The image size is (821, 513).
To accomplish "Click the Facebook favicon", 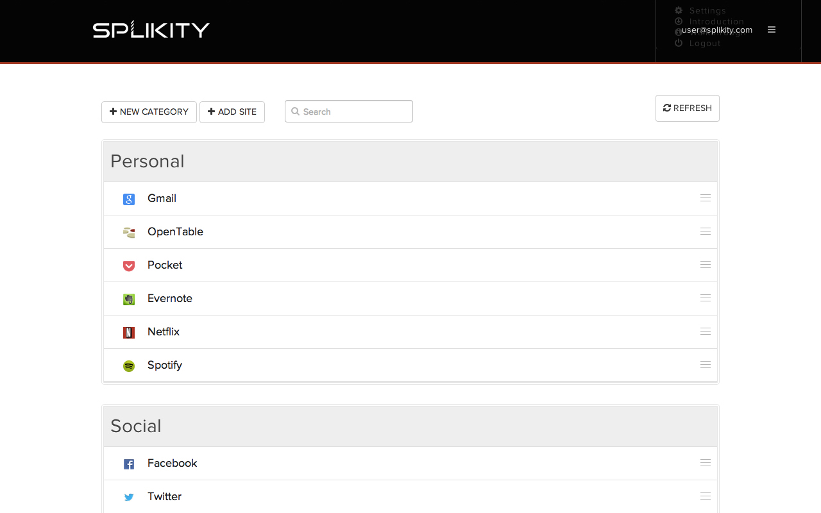I will click(x=129, y=464).
